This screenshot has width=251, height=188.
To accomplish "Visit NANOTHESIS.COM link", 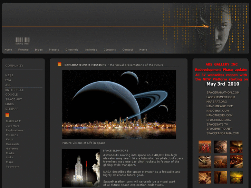I will [220, 115].
